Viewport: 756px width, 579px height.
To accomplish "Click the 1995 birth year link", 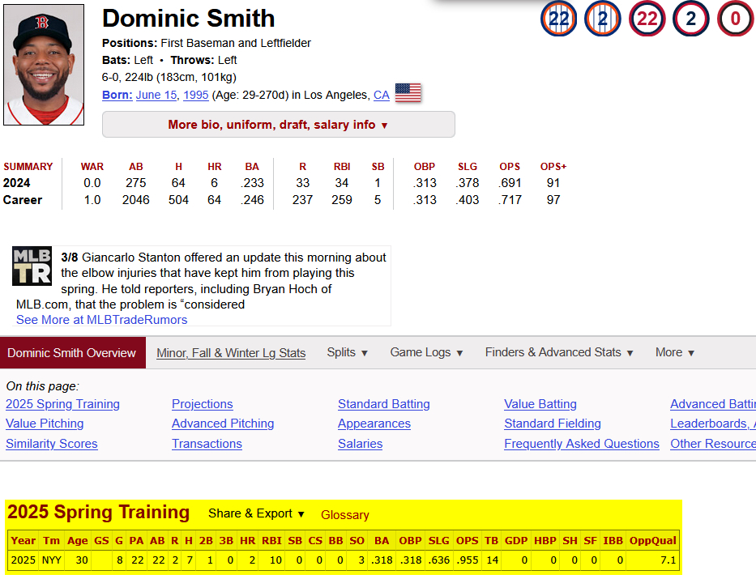I will tap(196, 95).
